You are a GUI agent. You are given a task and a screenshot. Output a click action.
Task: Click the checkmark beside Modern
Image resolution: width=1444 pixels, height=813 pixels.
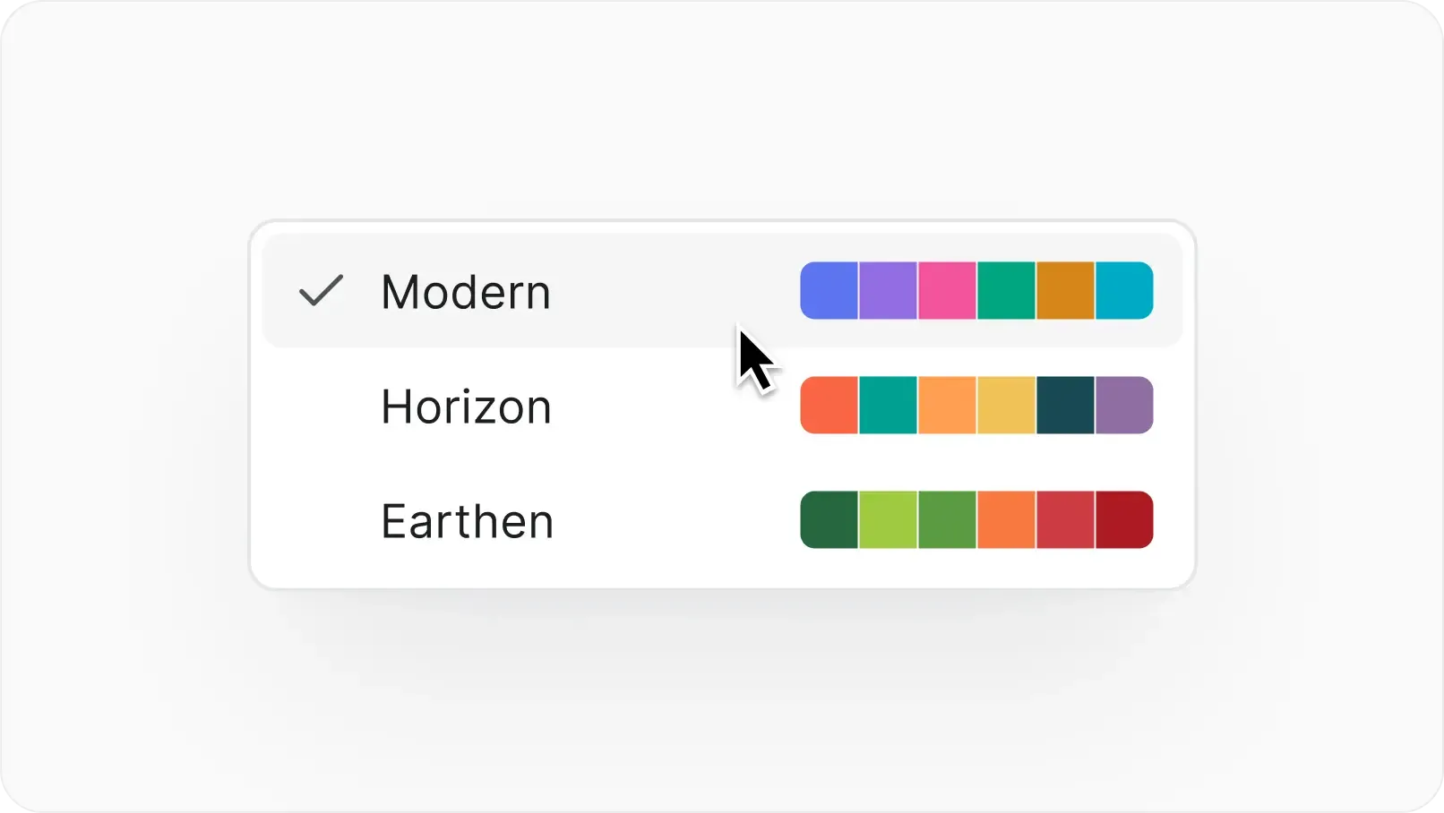(x=320, y=290)
